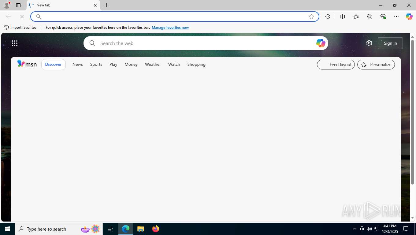Click the msn logo
This screenshot has width=416, height=235.
(x=27, y=64)
